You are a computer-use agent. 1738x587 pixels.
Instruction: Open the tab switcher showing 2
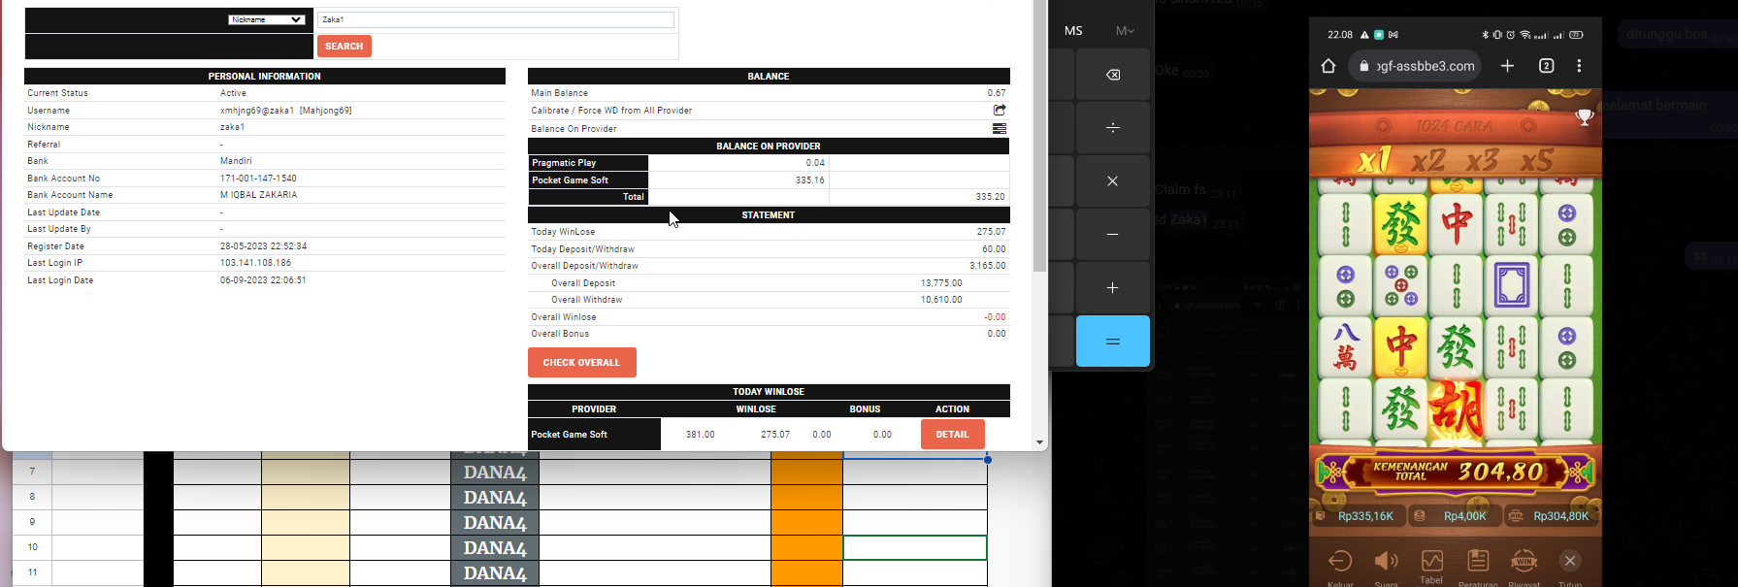(x=1547, y=66)
